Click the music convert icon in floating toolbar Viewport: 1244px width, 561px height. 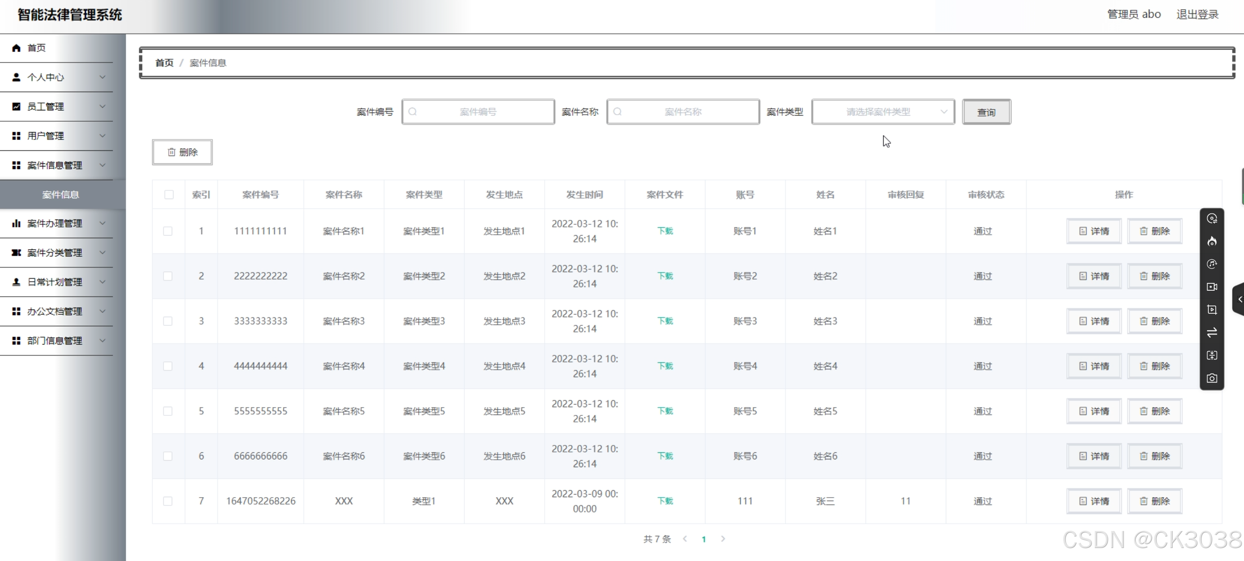pyautogui.click(x=1212, y=264)
